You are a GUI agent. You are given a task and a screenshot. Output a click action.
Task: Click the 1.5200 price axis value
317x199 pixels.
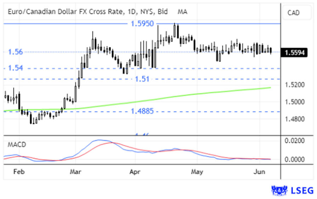pyautogui.click(x=294, y=85)
